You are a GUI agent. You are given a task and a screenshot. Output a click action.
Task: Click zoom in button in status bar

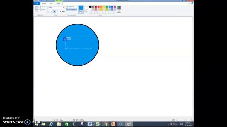(x=192, y=120)
